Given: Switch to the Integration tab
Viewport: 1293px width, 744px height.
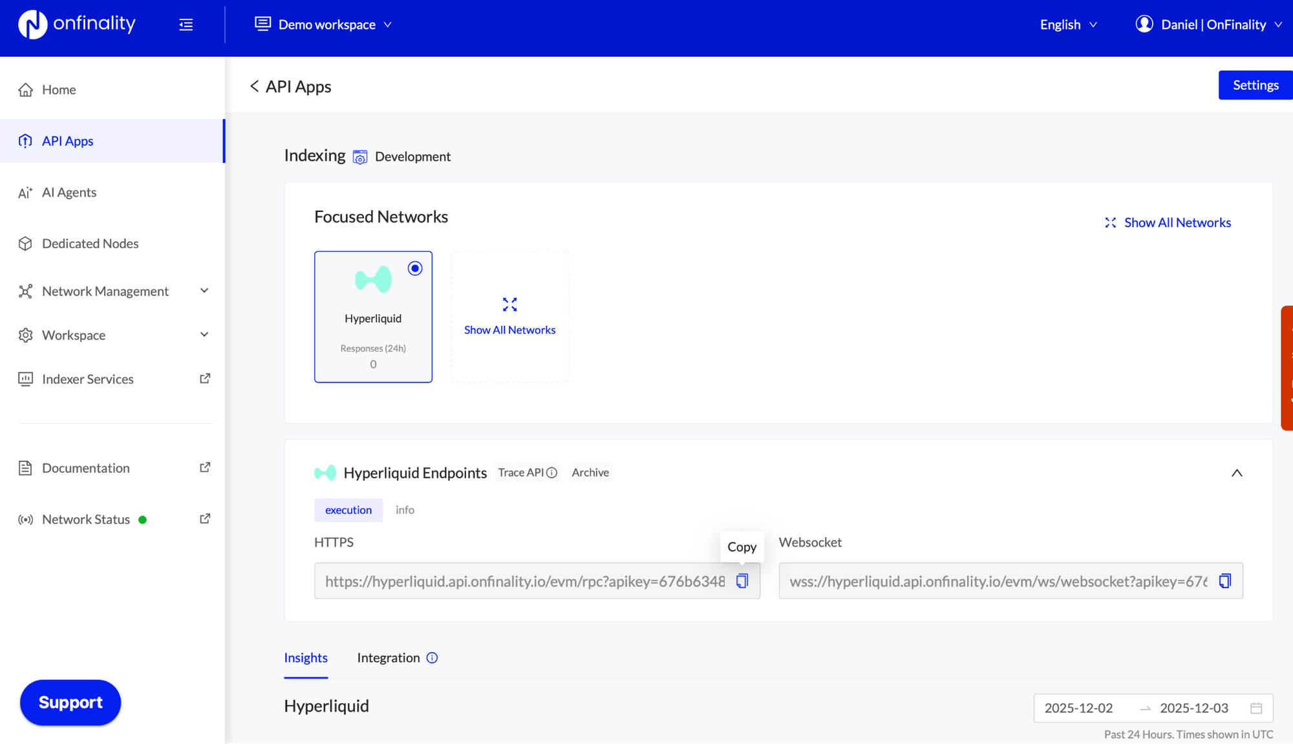Looking at the screenshot, I should tap(389, 657).
